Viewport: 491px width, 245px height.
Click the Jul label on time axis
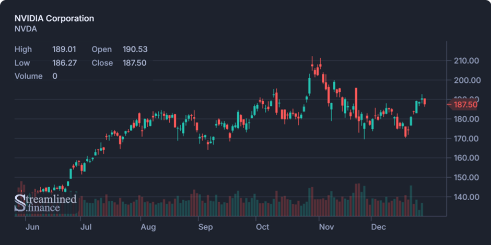(86, 227)
